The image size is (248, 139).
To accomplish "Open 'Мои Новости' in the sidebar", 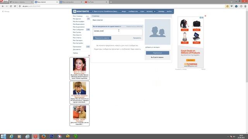I will [77, 35].
